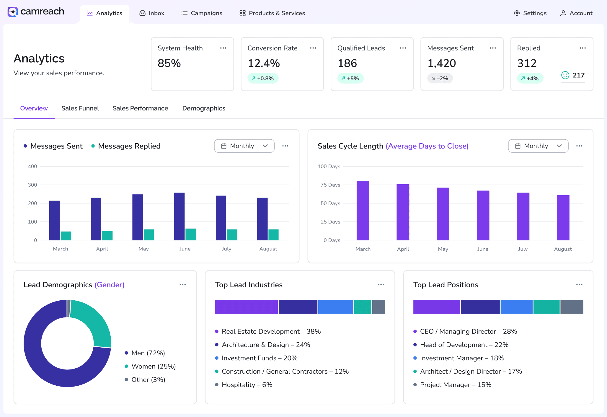Open Qualified Leads card more options

(x=403, y=48)
